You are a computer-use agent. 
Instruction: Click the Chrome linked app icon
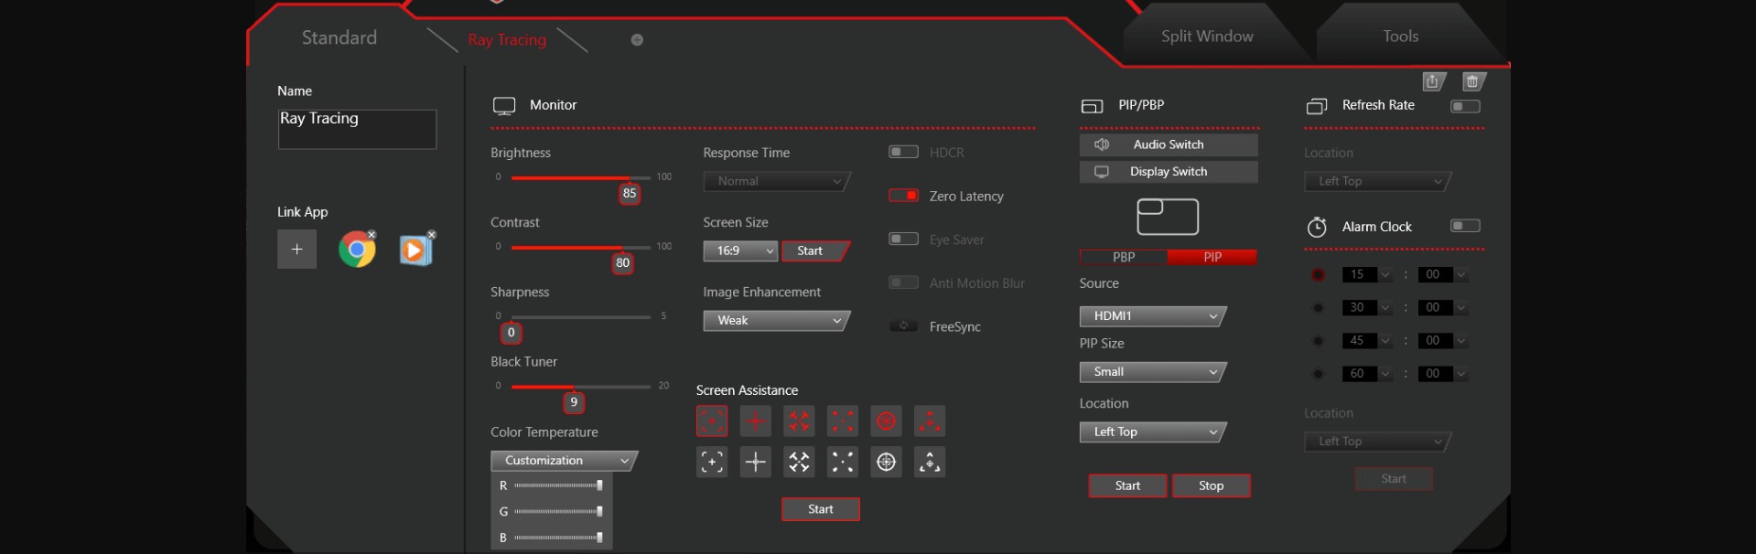(x=357, y=250)
